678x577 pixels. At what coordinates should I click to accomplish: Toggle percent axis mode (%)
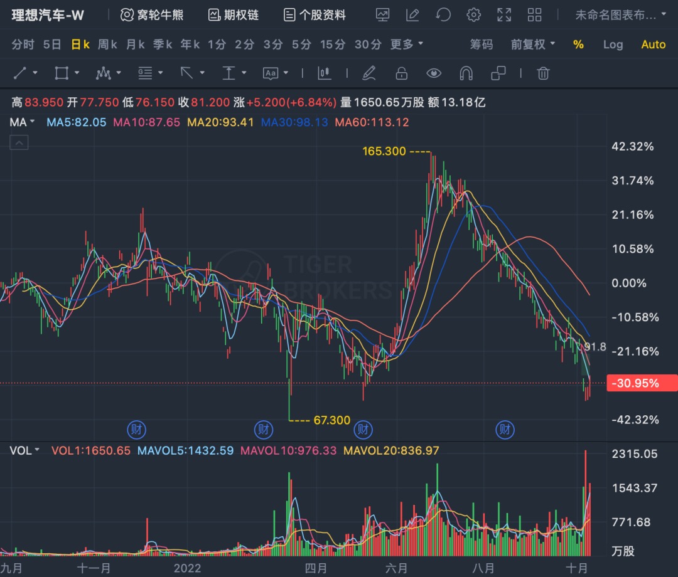coord(578,45)
